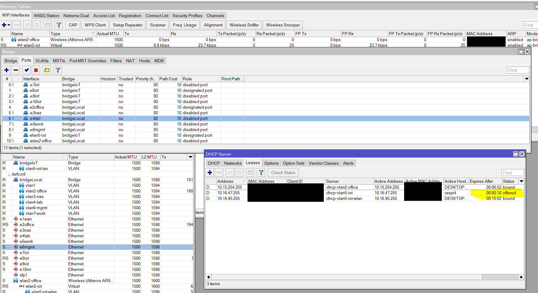Select 10.15.254.255 lease row
Viewport: 538px width, 293px height.
(365, 187)
